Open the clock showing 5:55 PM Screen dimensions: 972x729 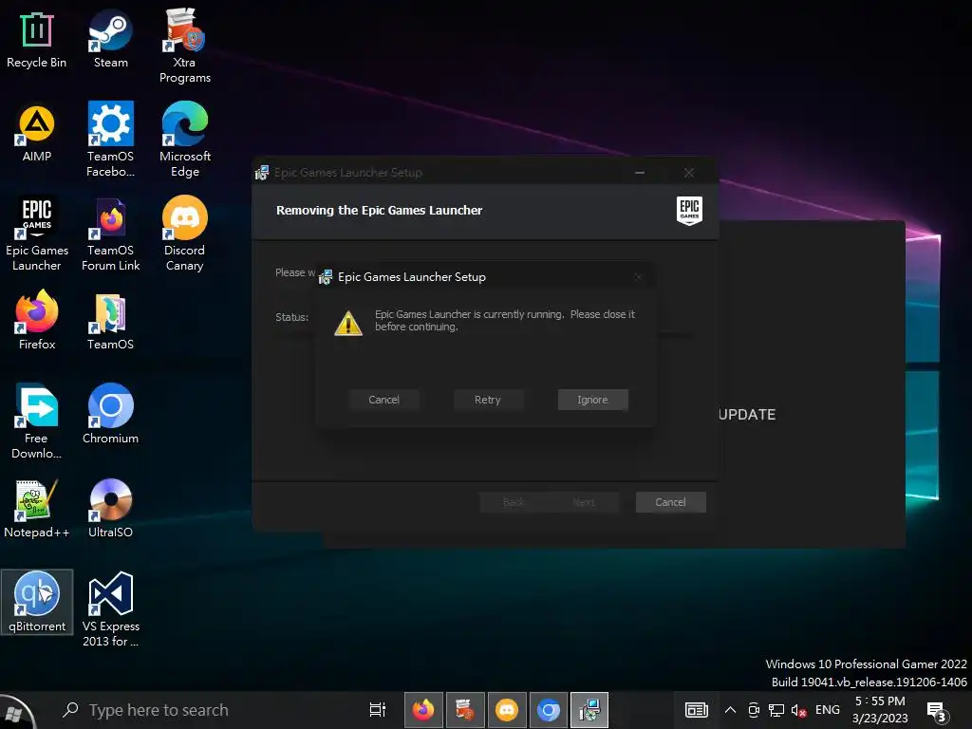point(880,710)
